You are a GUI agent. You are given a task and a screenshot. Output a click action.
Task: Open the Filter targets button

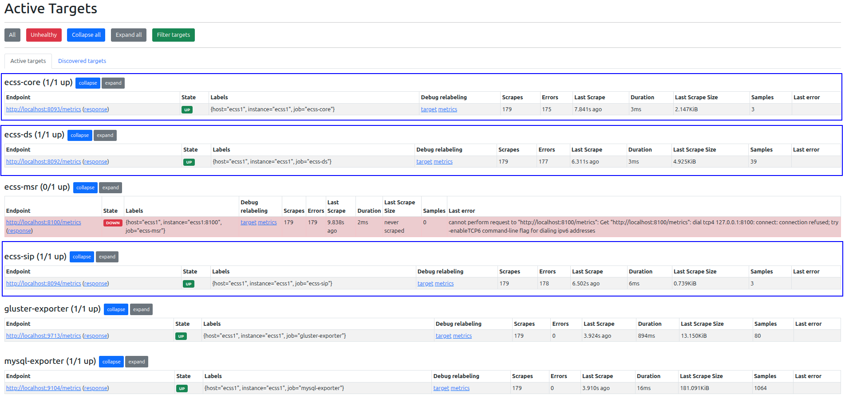click(x=173, y=35)
